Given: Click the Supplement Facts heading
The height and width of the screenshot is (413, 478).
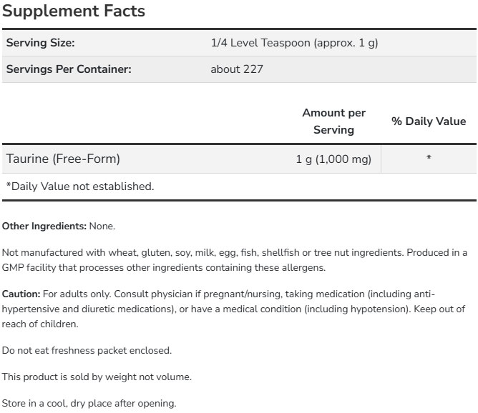Looking at the screenshot, I should tap(74, 11).
